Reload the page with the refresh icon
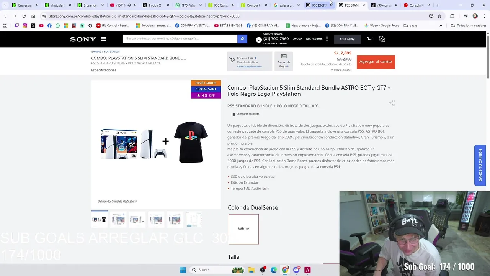 24,16
